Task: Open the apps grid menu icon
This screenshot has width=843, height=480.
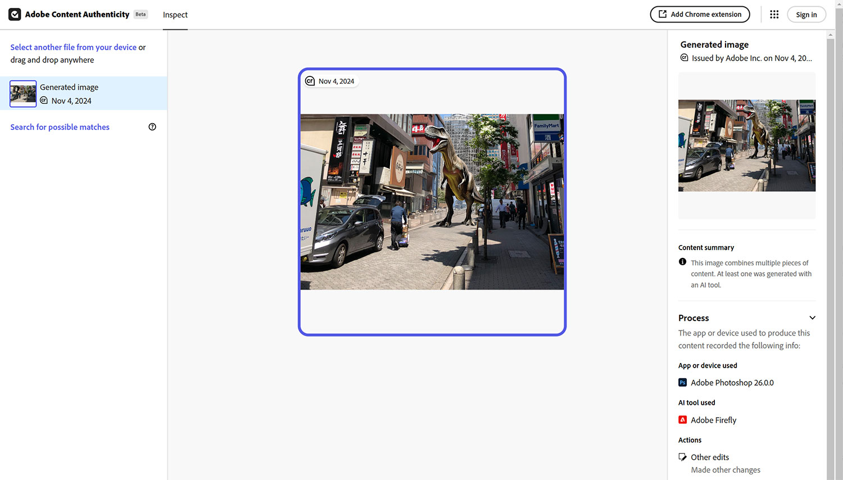Action: pos(774,15)
